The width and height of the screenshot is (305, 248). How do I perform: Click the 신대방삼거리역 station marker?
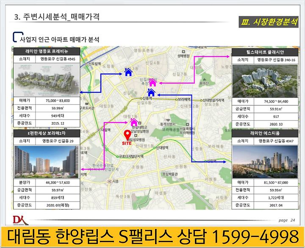201,100
